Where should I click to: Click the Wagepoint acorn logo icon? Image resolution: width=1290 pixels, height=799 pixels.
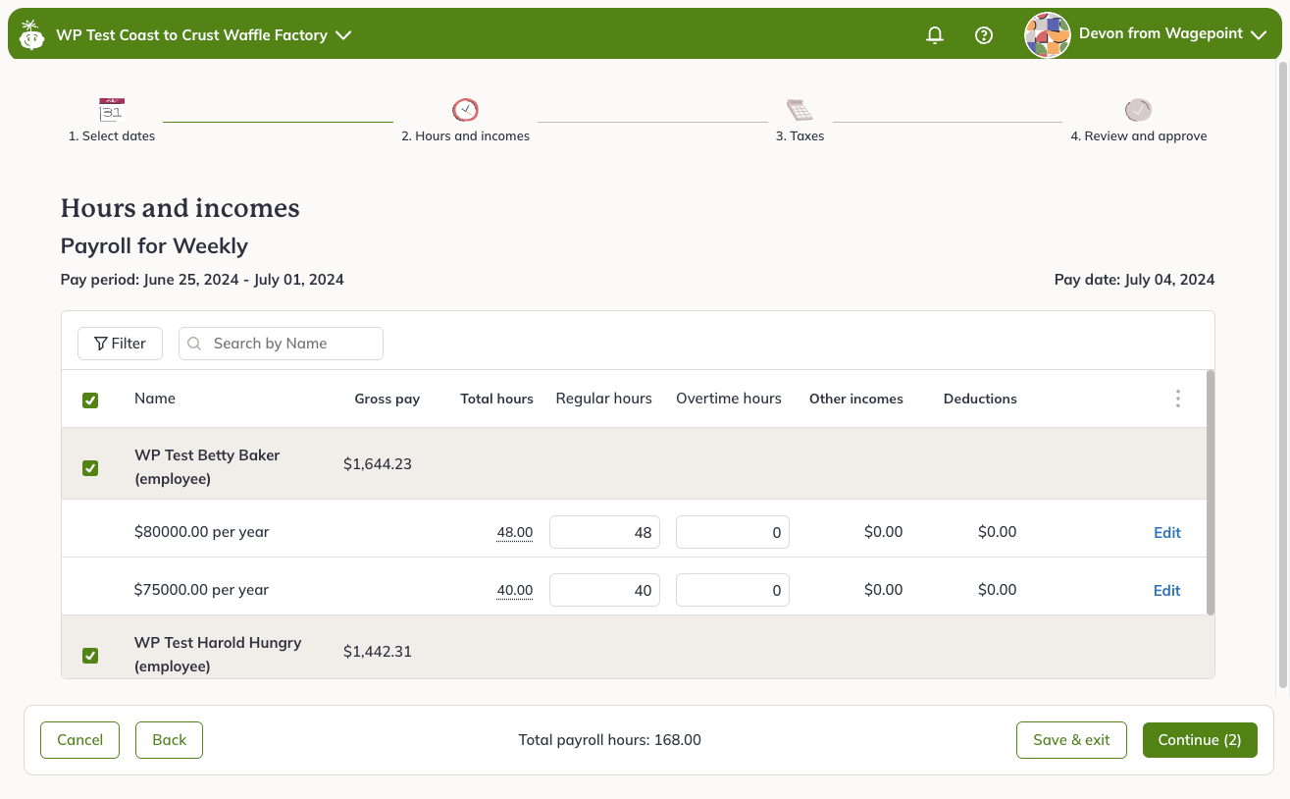[x=32, y=35]
